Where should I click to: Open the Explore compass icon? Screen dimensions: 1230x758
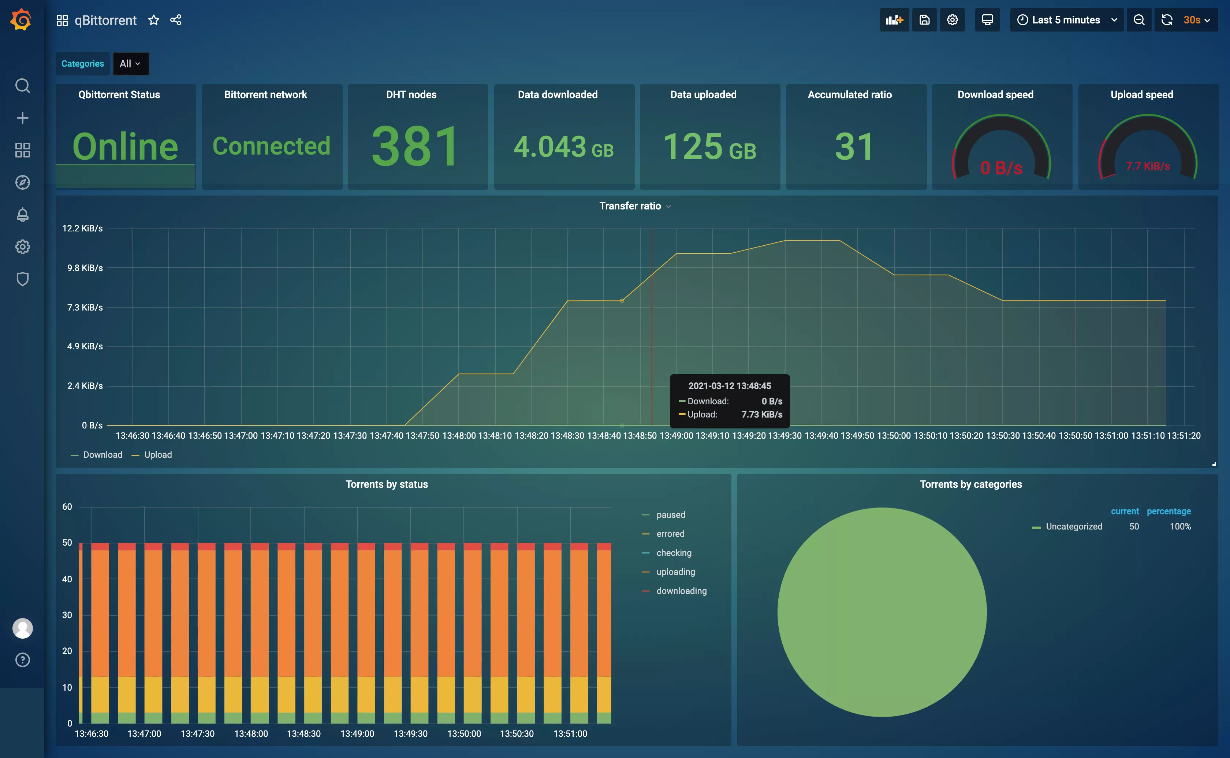pos(23,182)
